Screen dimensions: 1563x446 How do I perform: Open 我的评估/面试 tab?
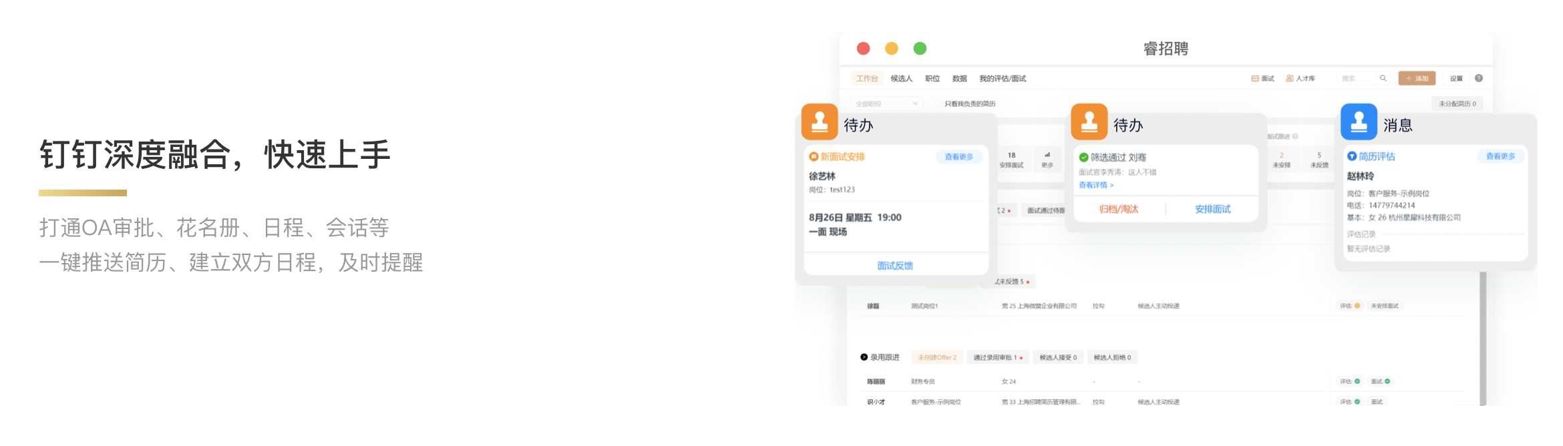click(1002, 78)
